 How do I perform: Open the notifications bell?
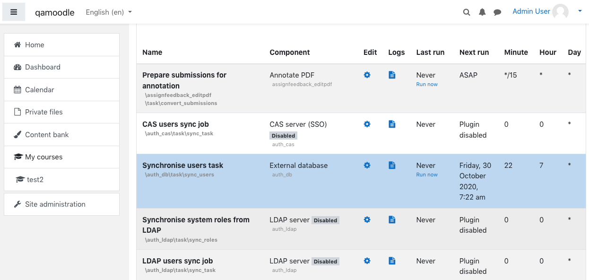(482, 12)
